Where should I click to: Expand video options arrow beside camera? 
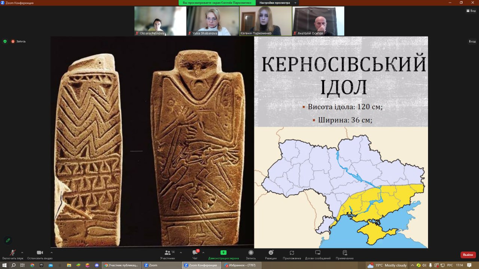[51, 253]
